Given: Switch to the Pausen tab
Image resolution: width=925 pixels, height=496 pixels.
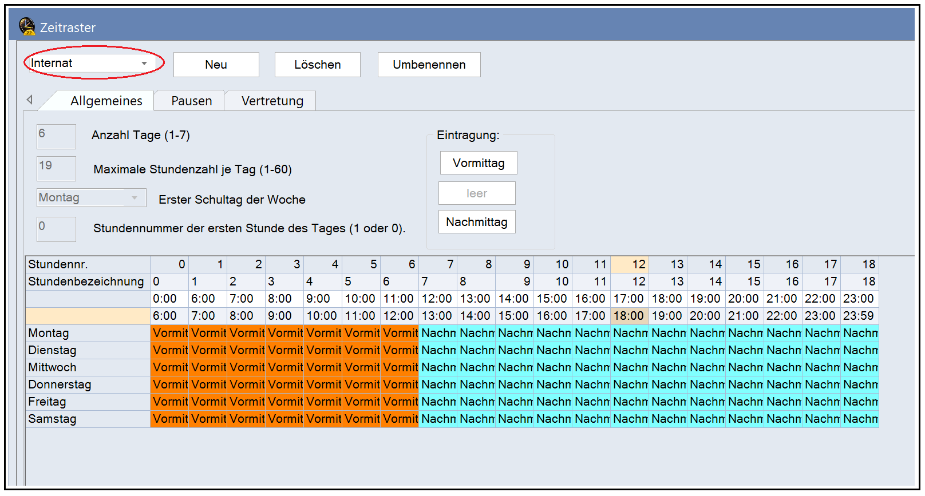Looking at the screenshot, I should point(191,101).
